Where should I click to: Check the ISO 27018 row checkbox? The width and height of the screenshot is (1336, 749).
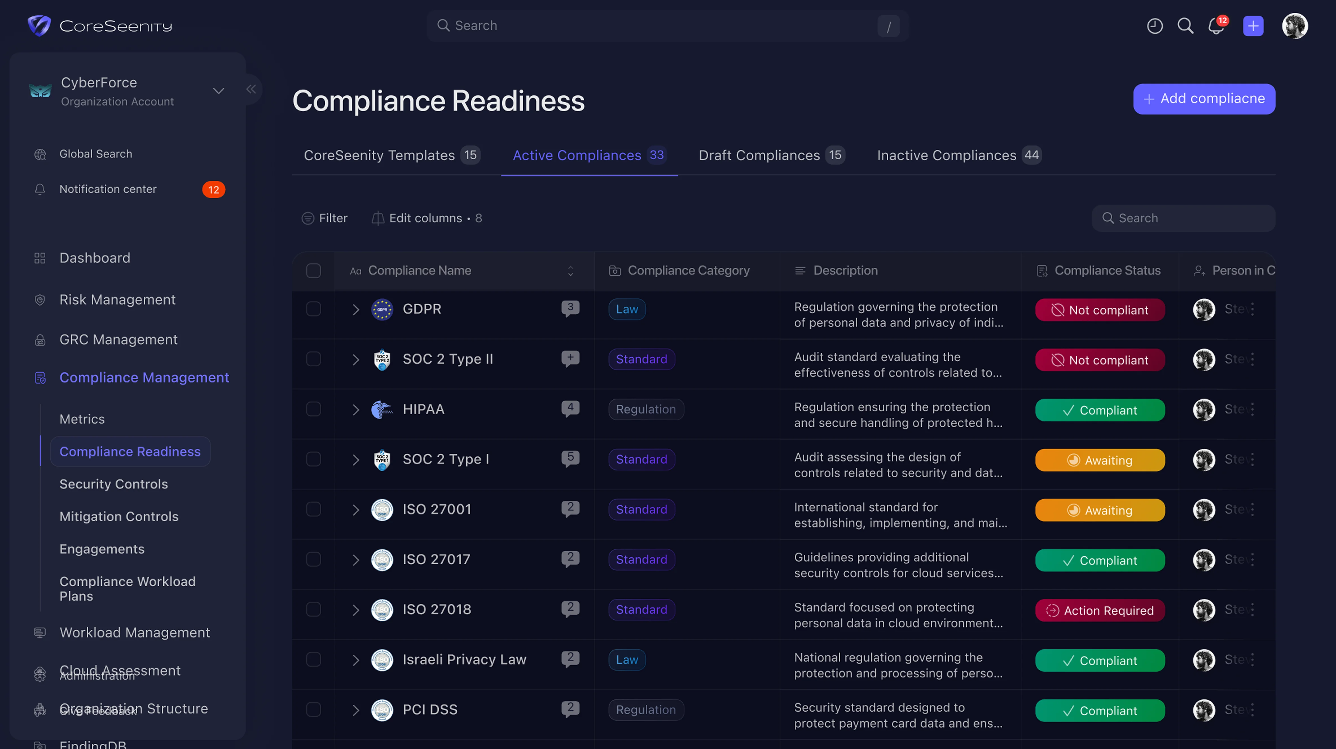[x=313, y=610]
